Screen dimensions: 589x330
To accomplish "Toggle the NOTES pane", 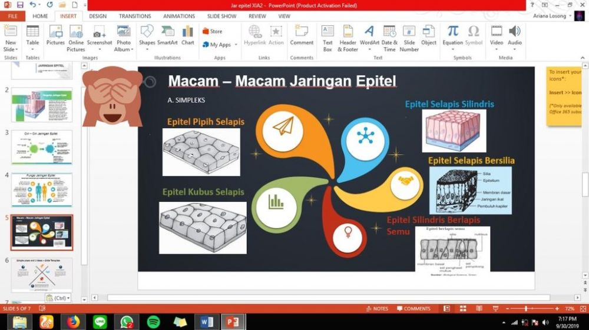I will (x=377, y=309).
